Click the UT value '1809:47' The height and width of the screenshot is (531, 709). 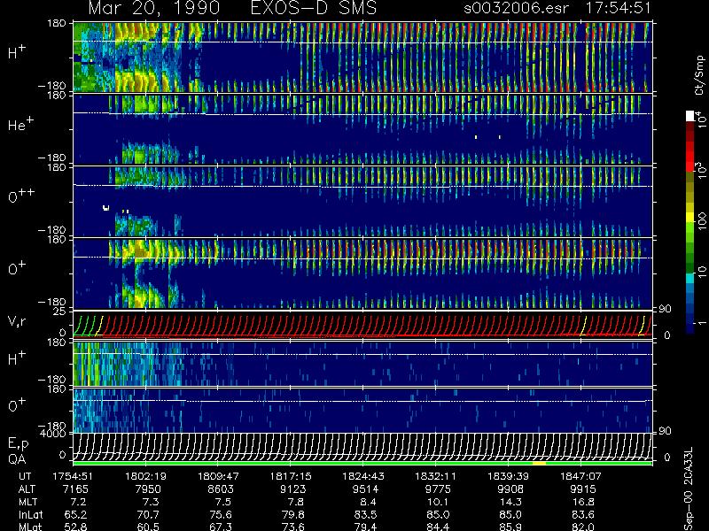[x=218, y=476]
